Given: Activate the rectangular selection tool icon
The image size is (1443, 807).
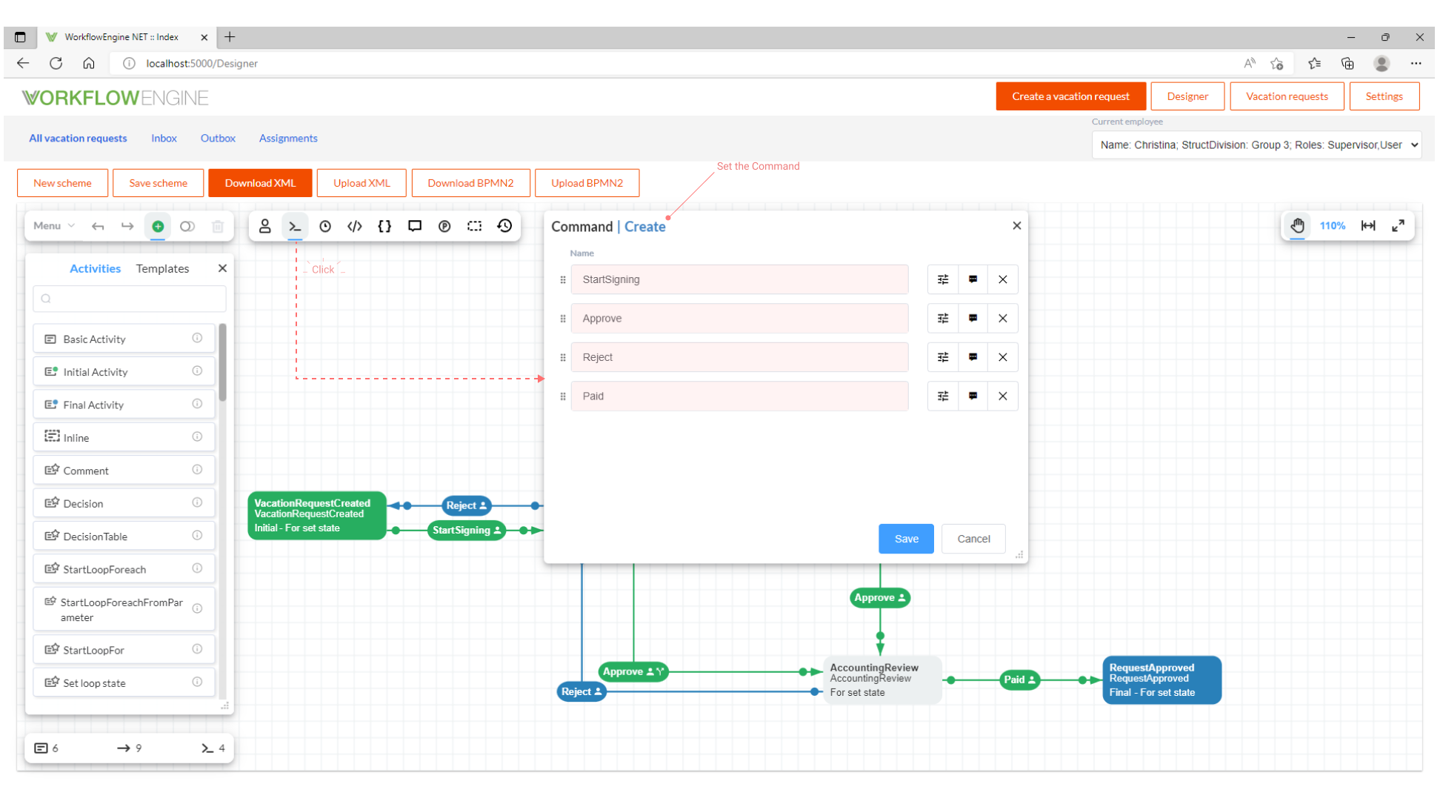Looking at the screenshot, I should coord(474,226).
